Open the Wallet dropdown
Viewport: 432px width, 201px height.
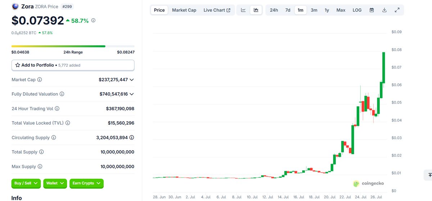pos(55,183)
